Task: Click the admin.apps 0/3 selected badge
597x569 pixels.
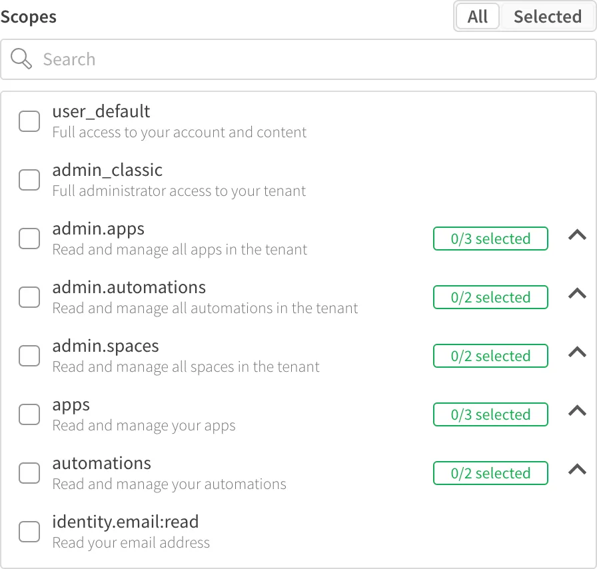Action: pyautogui.click(x=490, y=239)
